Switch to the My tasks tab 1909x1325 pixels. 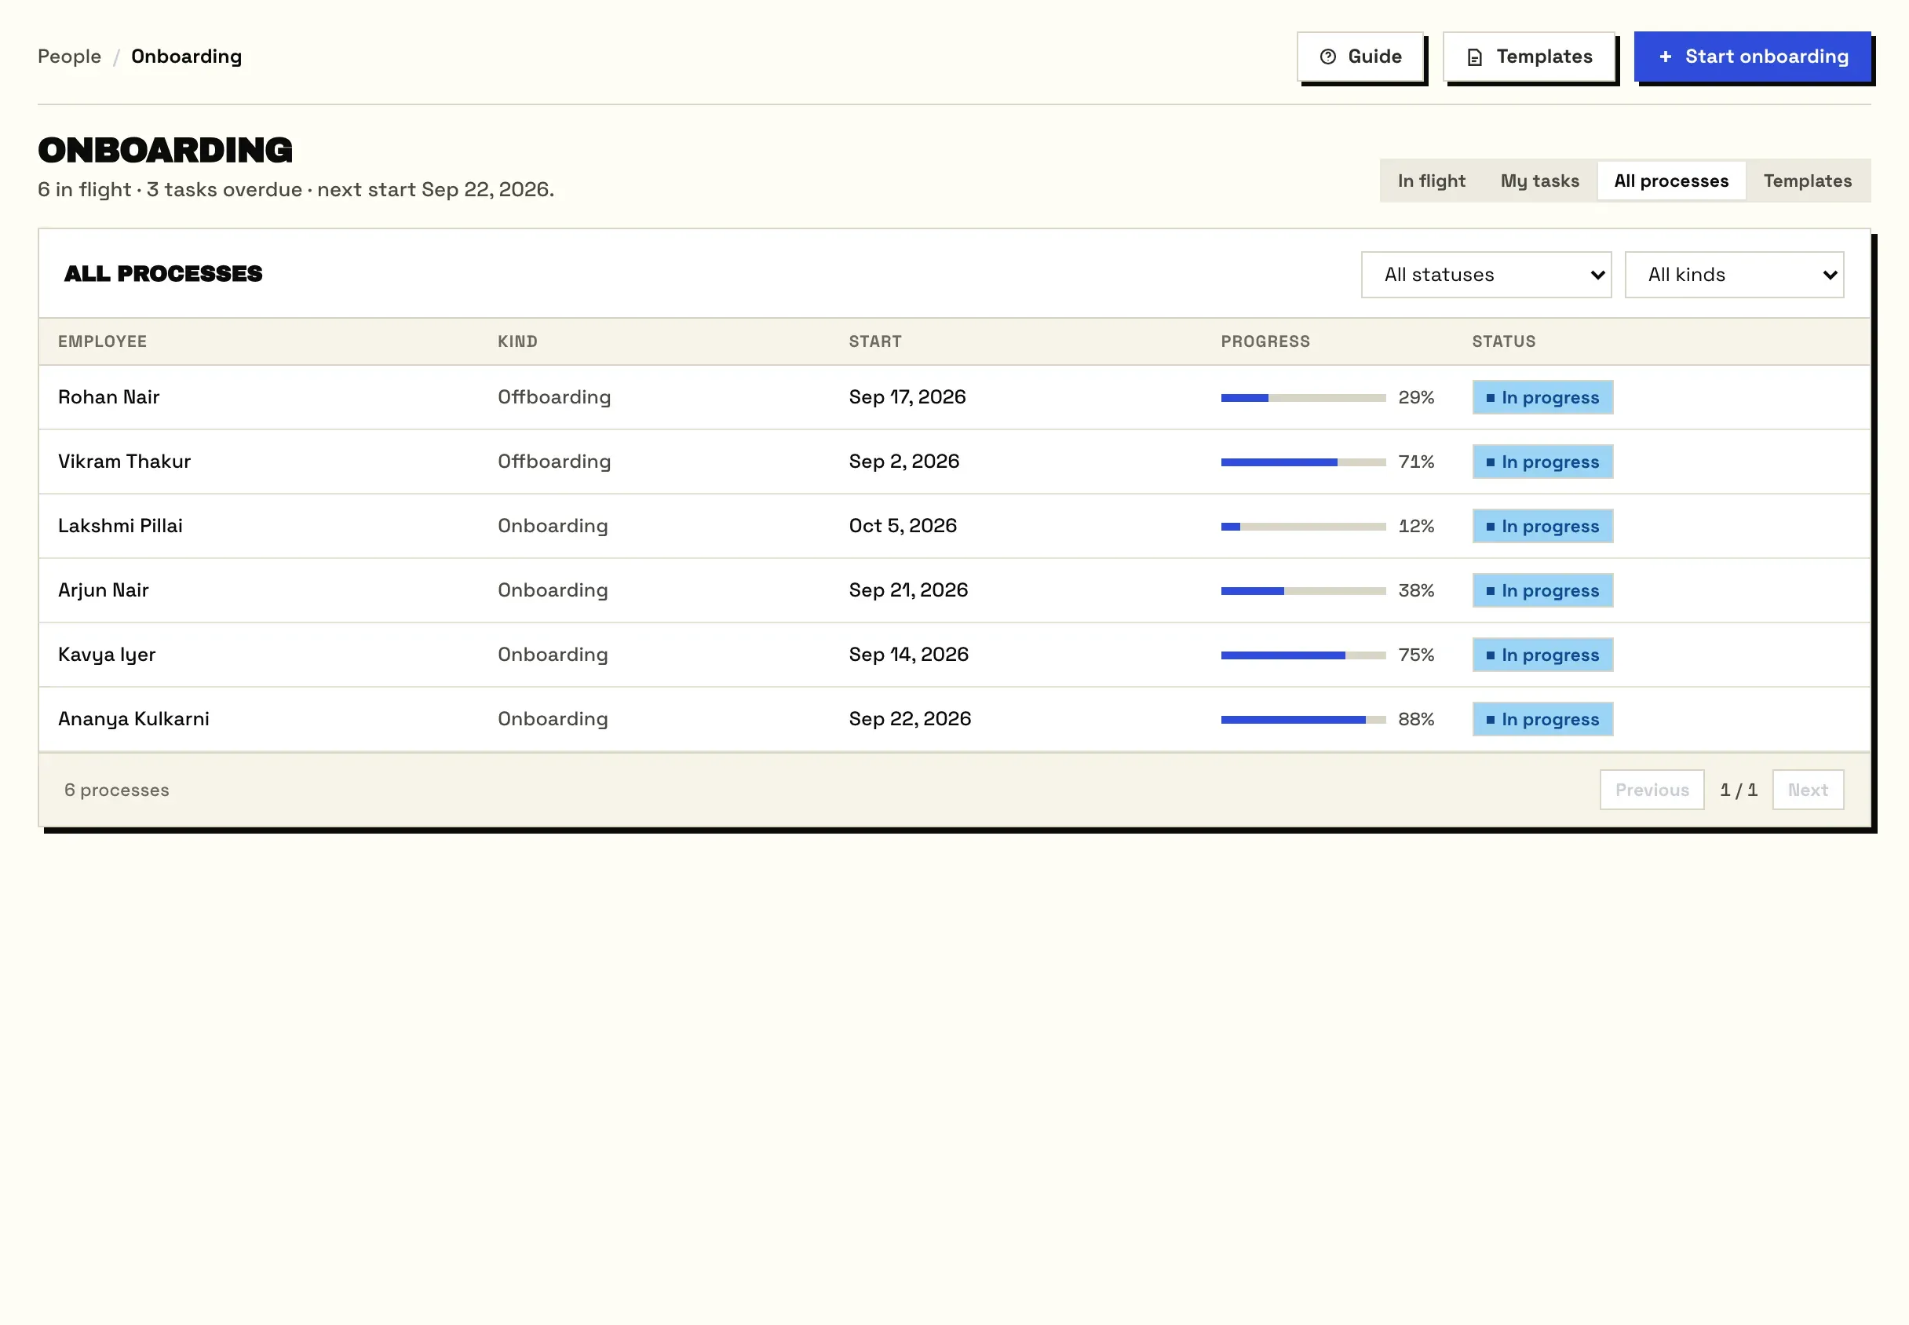pyautogui.click(x=1539, y=181)
